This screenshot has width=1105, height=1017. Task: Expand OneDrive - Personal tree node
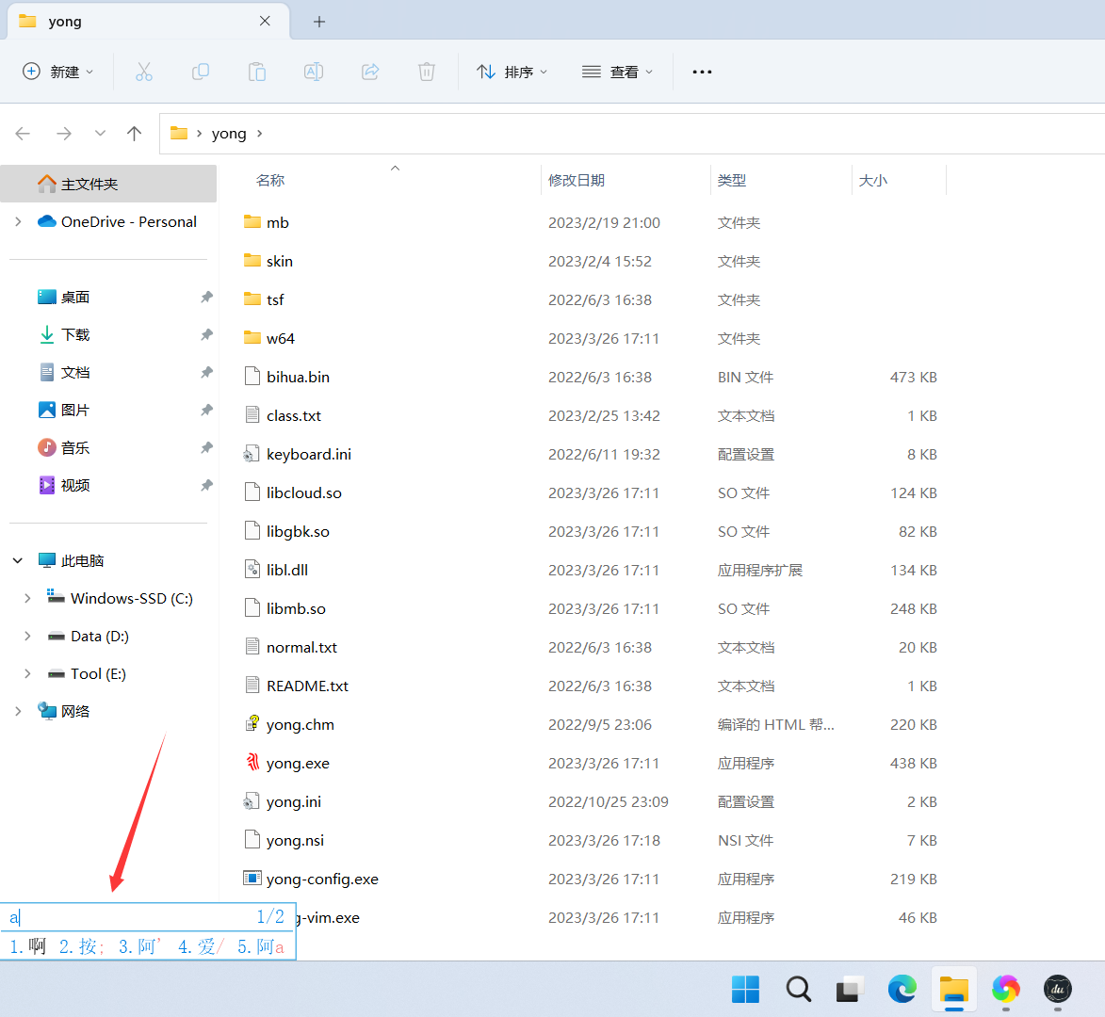[x=18, y=221]
